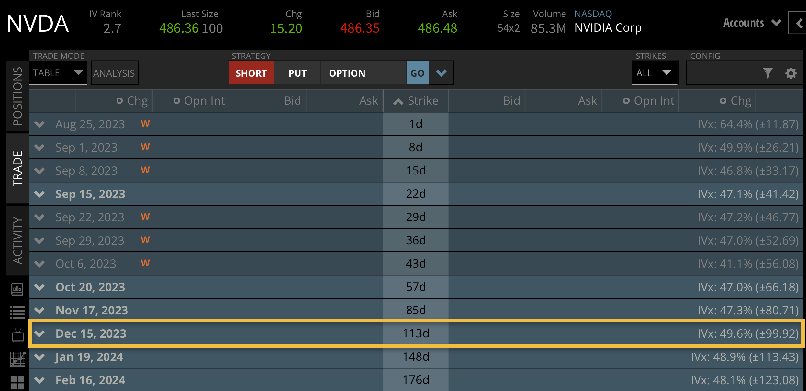Open the journal/ledger panel icon
The height and width of the screenshot is (391, 806).
pyautogui.click(x=17, y=290)
